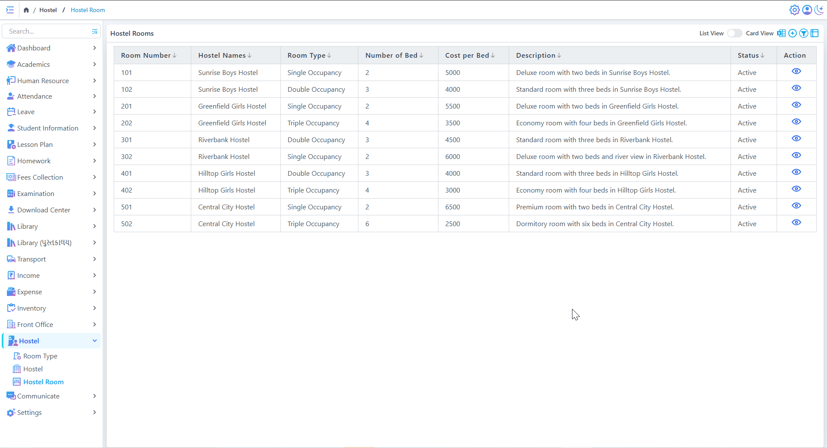Open the Room Type submenu item
Viewport: 827px width, 448px height.
pyautogui.click(x=40, y=356)
